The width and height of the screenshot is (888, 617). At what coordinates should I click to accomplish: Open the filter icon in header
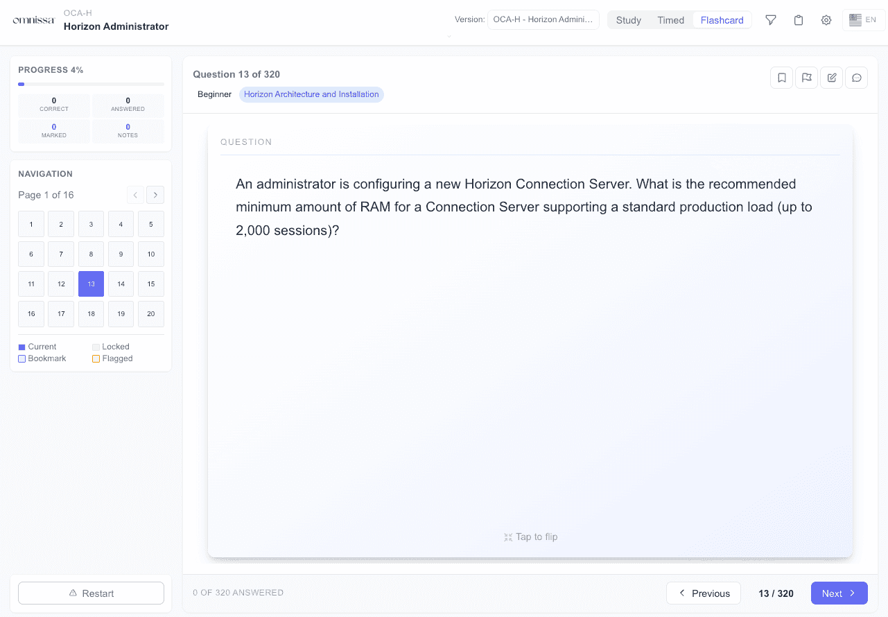pos(771,20)
